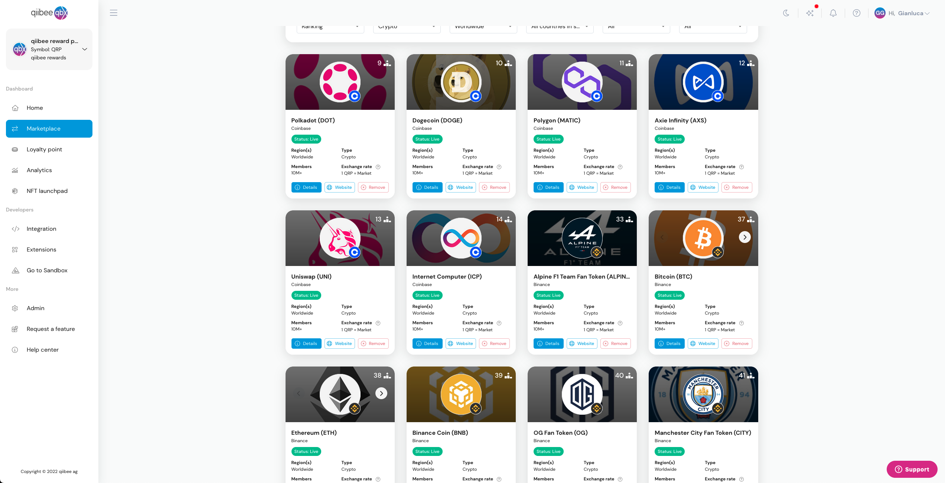Screen dimensions: 945x483
Task: Open the Support chat button
Action: point(912,469)
